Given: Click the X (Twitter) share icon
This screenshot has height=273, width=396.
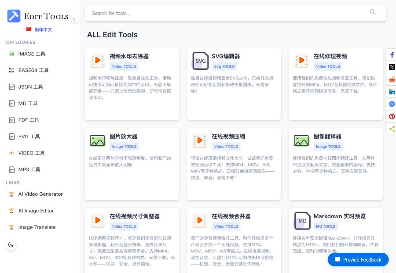Looking at the screenshot, I should click(x=391, y=67).
